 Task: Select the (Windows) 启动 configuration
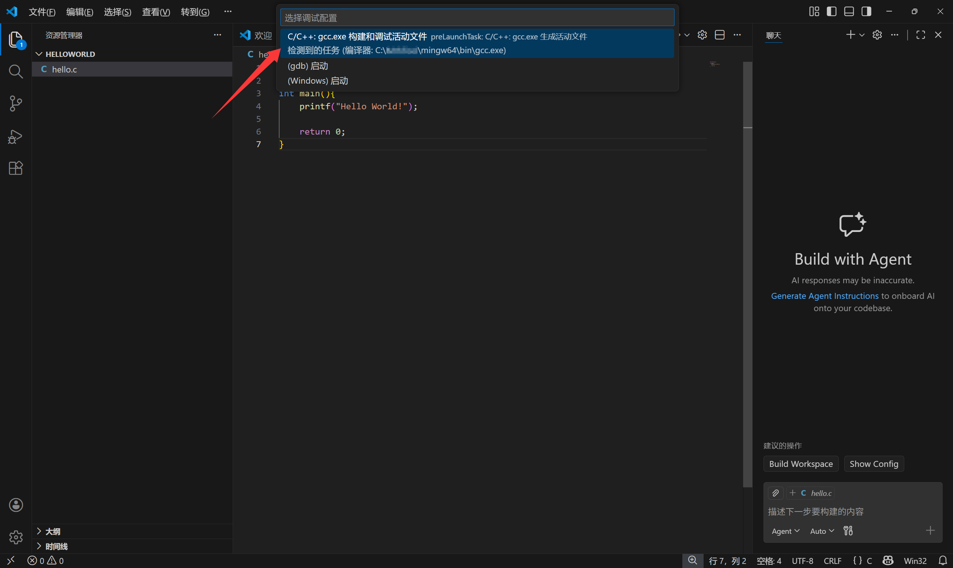click(477, 81)
